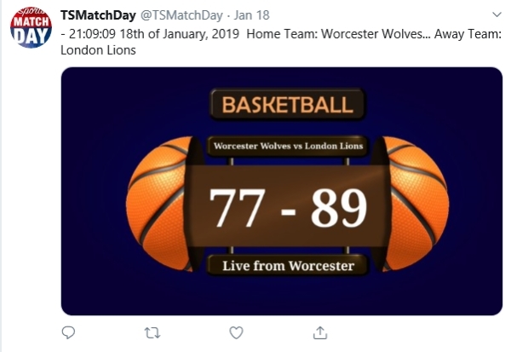
Task: Open the basketball score image
Action: click(282, 191)
